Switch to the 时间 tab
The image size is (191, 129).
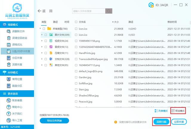[x=67, y=22]
